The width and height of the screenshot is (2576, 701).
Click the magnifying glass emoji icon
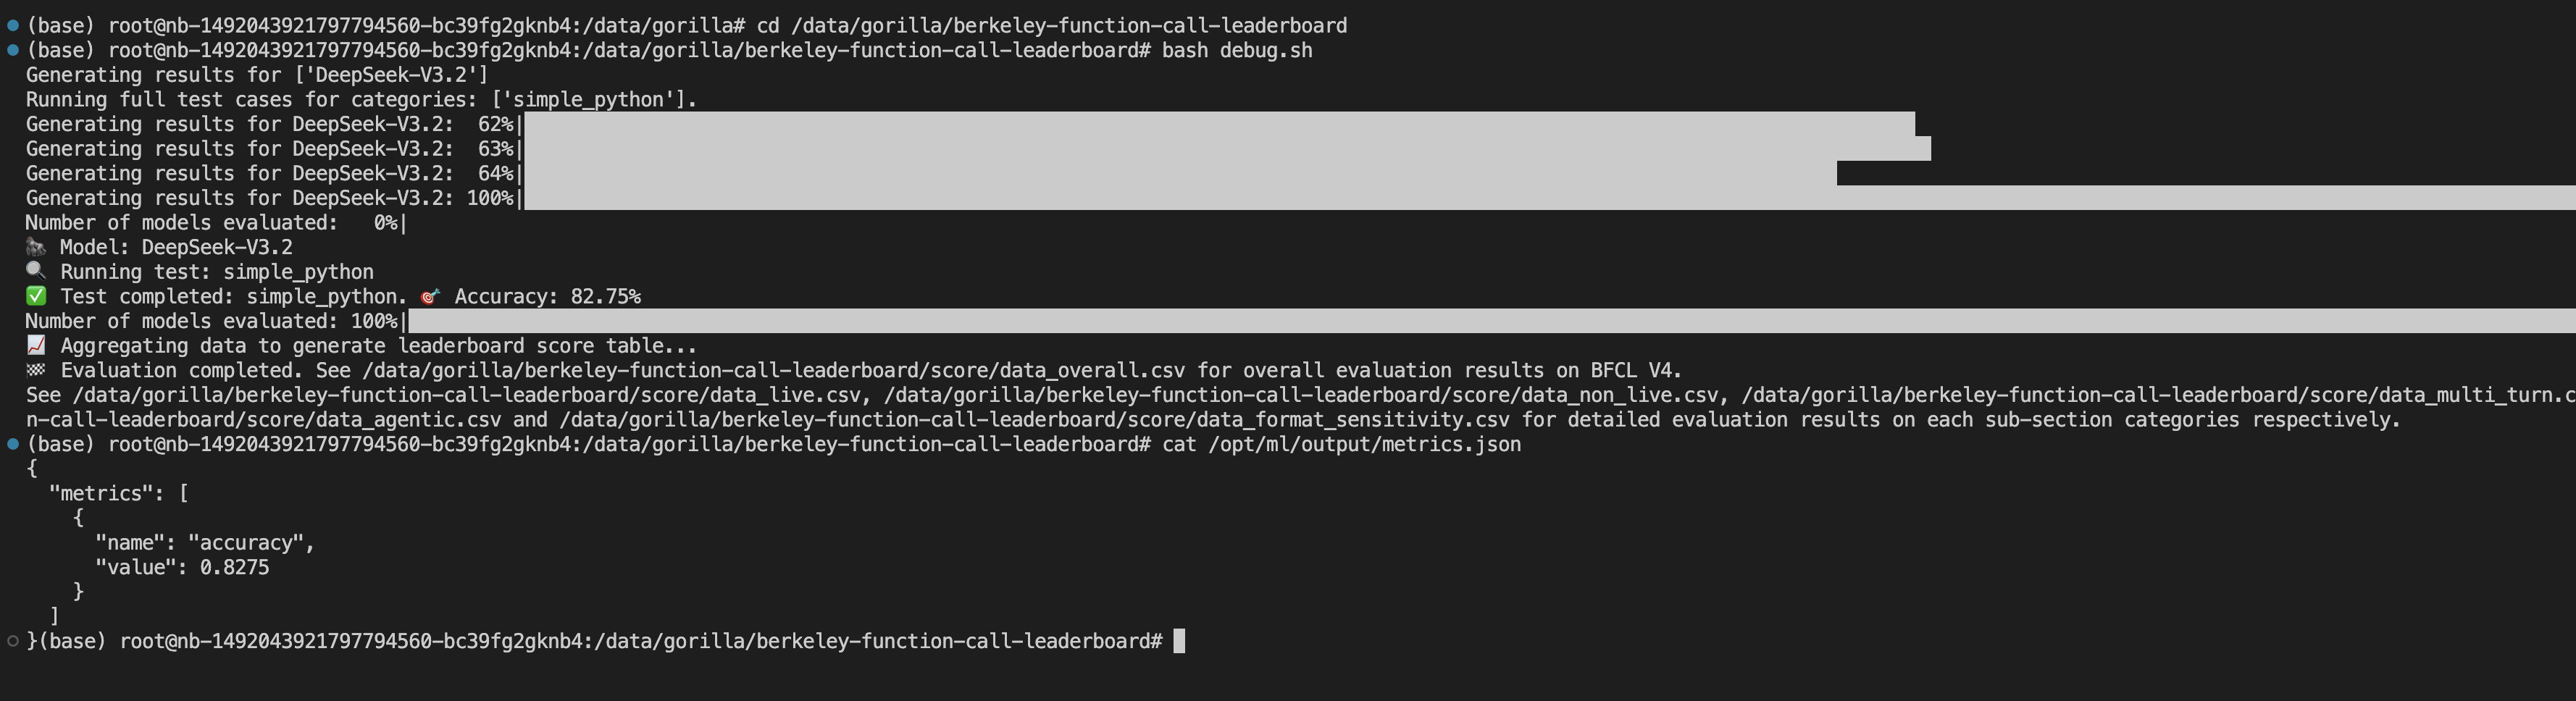click(36, 271)
